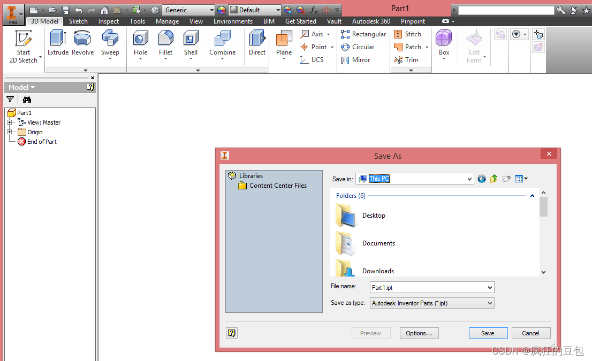Viewport: 592px width, 361px height.
Task: Click the appearance color wheel icon
Action: tap(222, 10)
